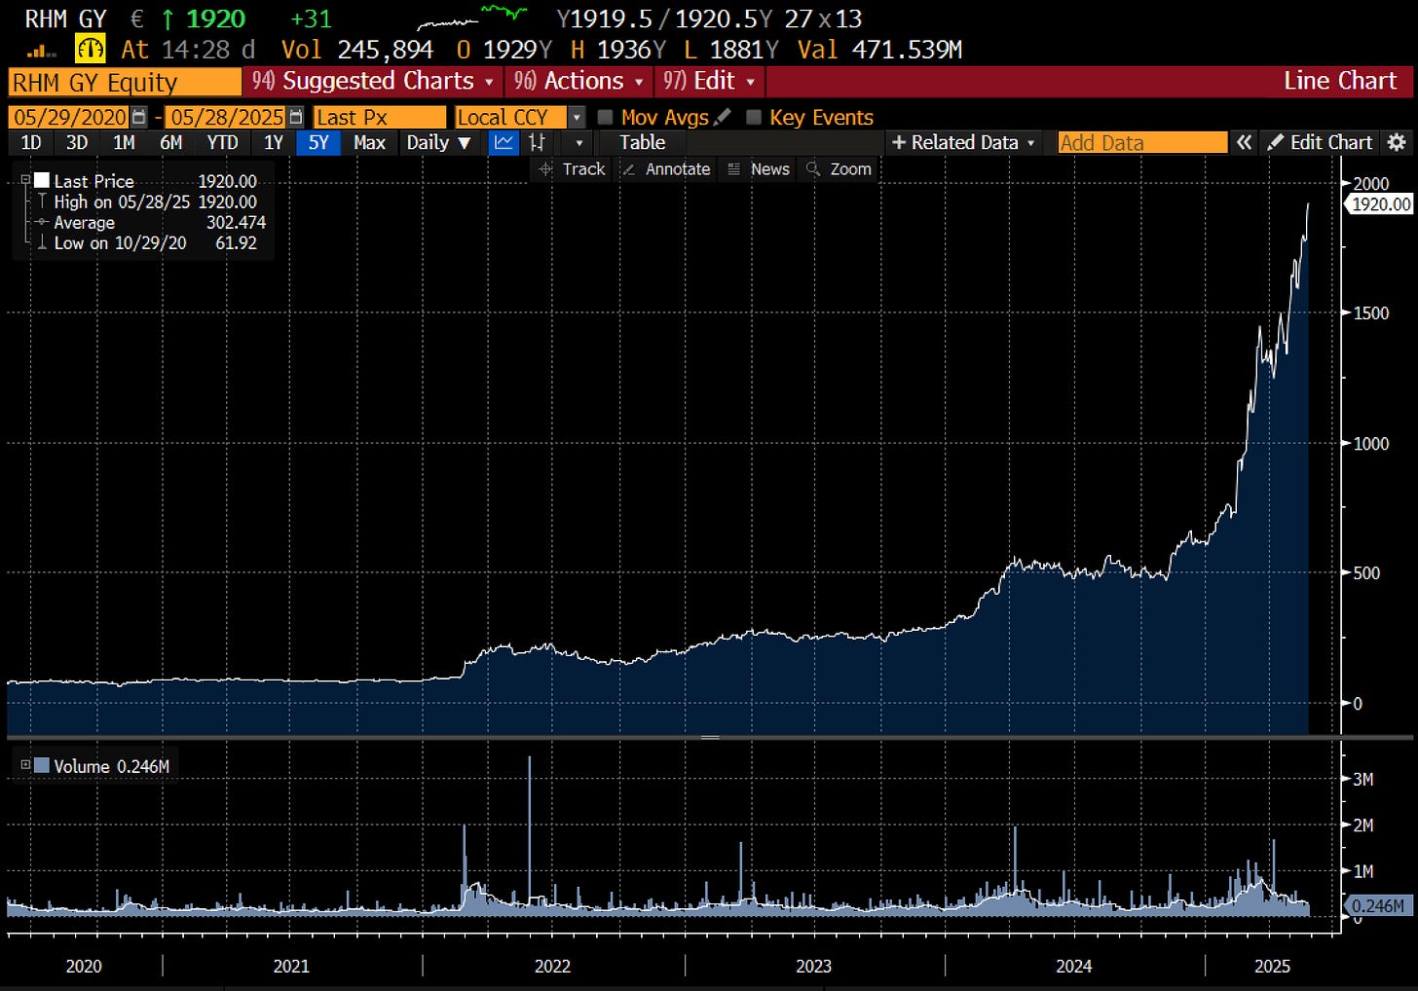Enable the Mov Avgs checkbox
The height and width of the screenshot is (991, 1418).
pyautogui.click(x=605, y=117)
